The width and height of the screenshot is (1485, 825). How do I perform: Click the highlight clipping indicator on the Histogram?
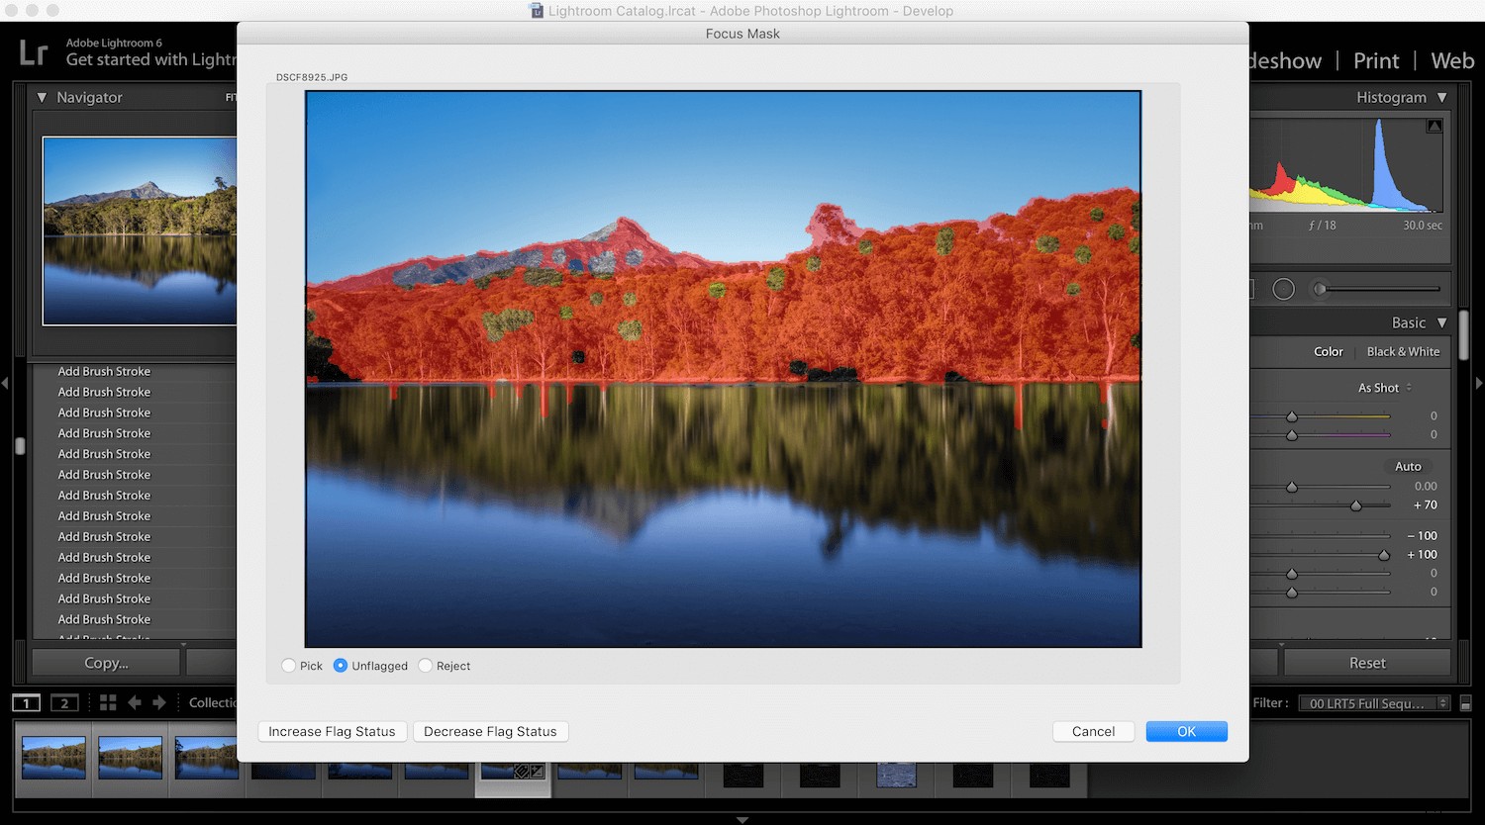point(1434,125)
